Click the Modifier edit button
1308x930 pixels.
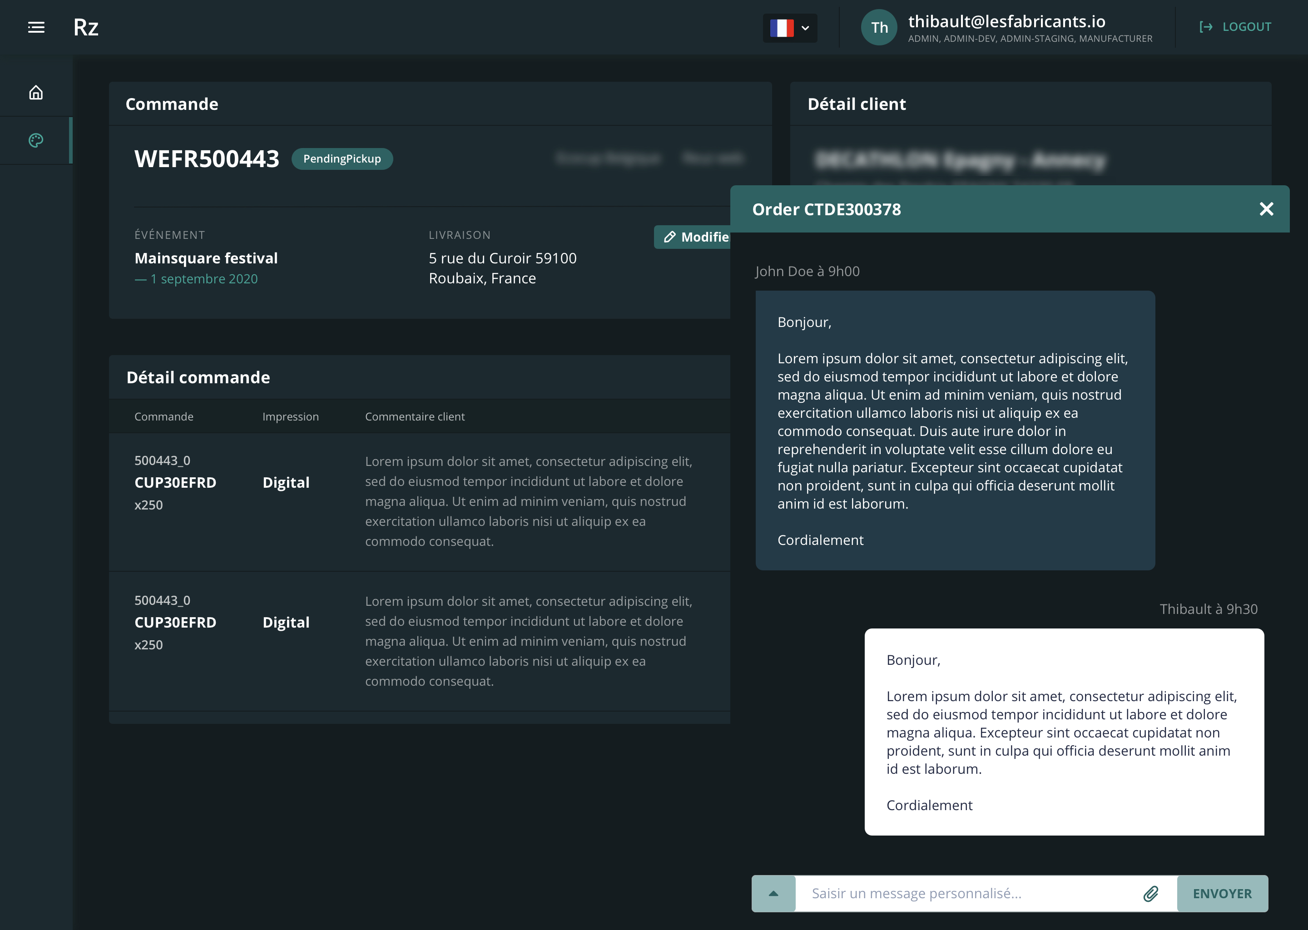692,237
